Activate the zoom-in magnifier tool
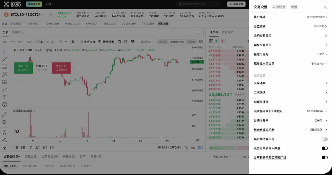The height and width of the screenshot is (175, 332). pyautogui.click(x=5, y=122)
